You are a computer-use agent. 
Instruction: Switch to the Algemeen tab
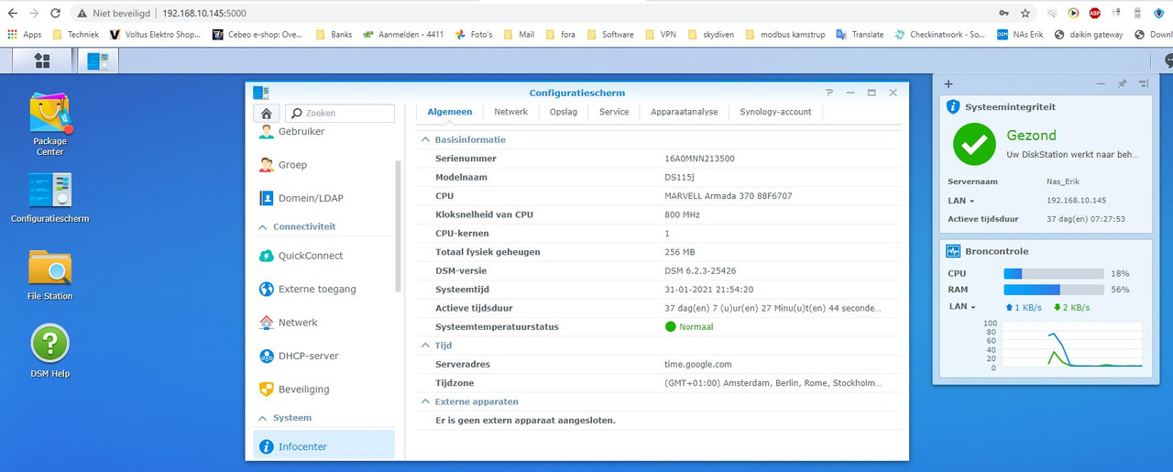450,112
